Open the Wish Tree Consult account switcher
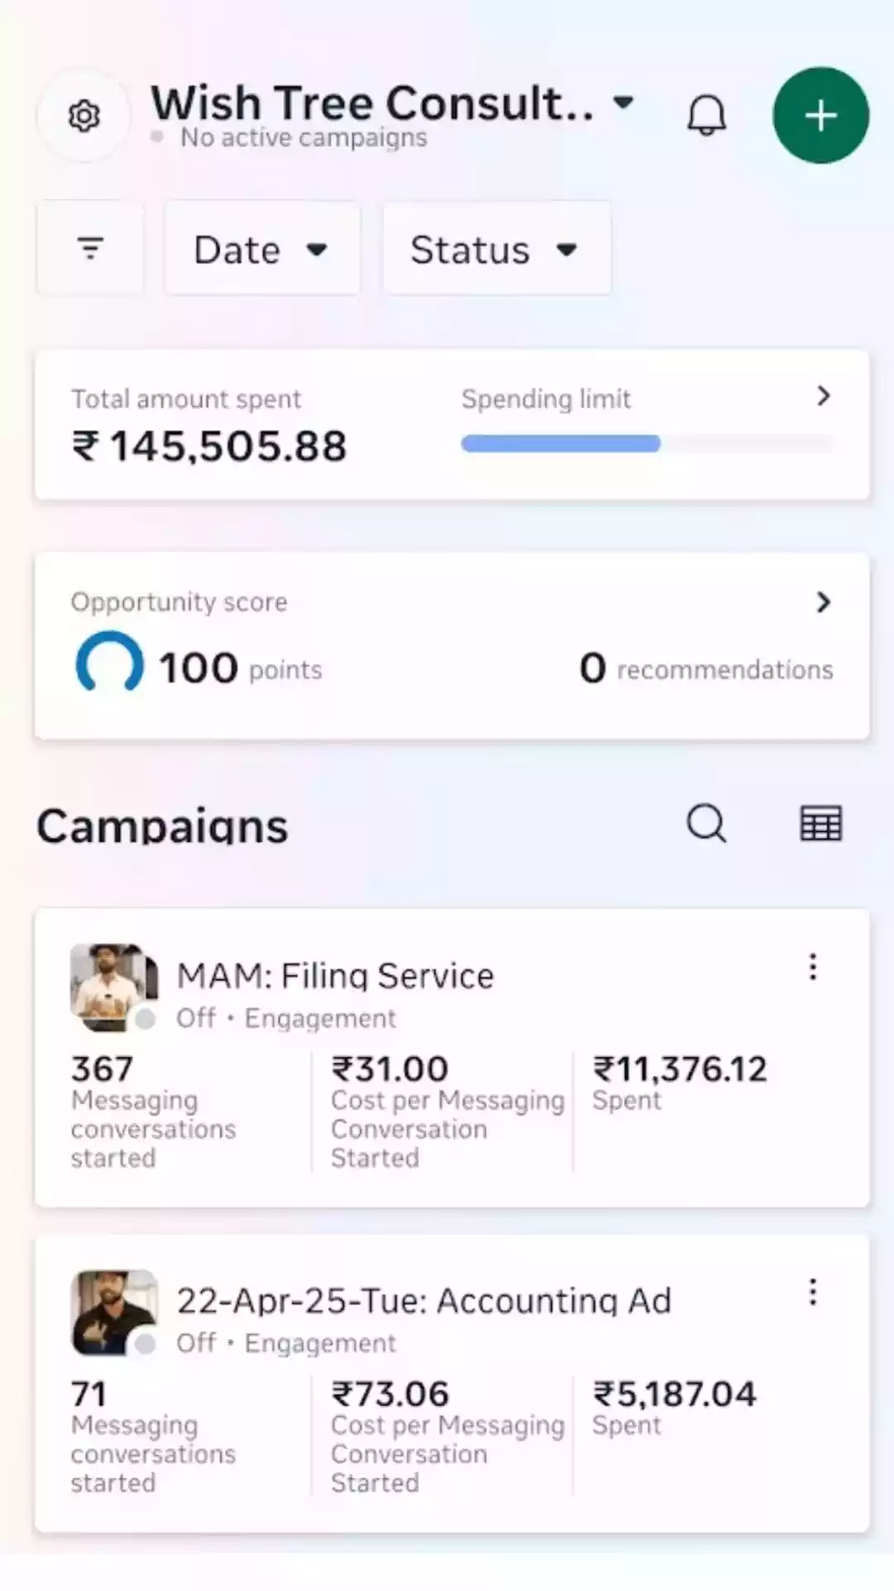This screenshot has height=1591, width=894. click(392, 104)
